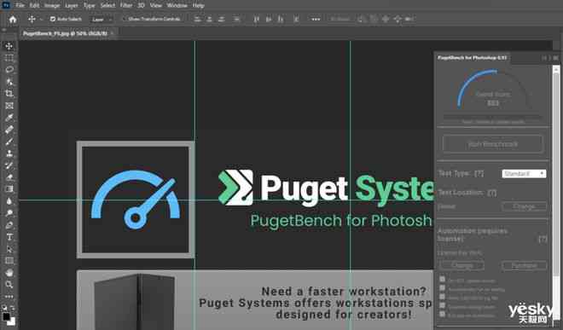This screenshot has height=330, width=563.
Task: Select the Move tool in the toolbar
Action: tap(9, 46)
